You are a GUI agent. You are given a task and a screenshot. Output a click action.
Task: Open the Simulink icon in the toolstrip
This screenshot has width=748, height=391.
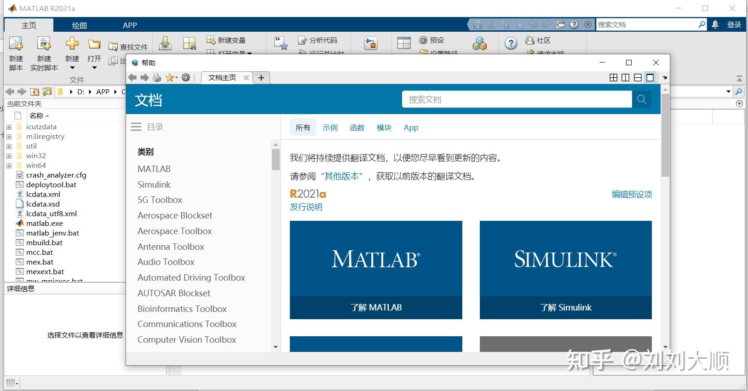pos(370,44)
